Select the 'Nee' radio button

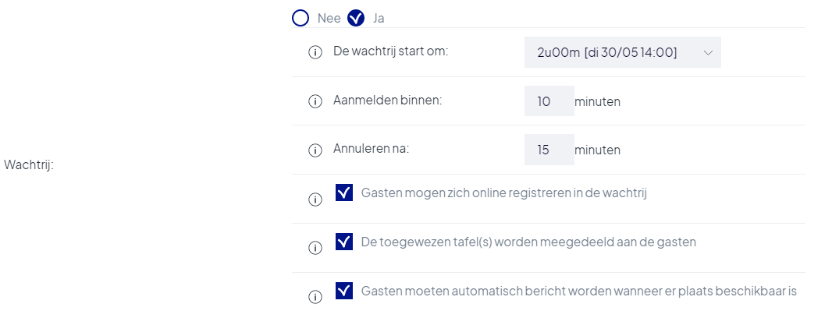300,19
